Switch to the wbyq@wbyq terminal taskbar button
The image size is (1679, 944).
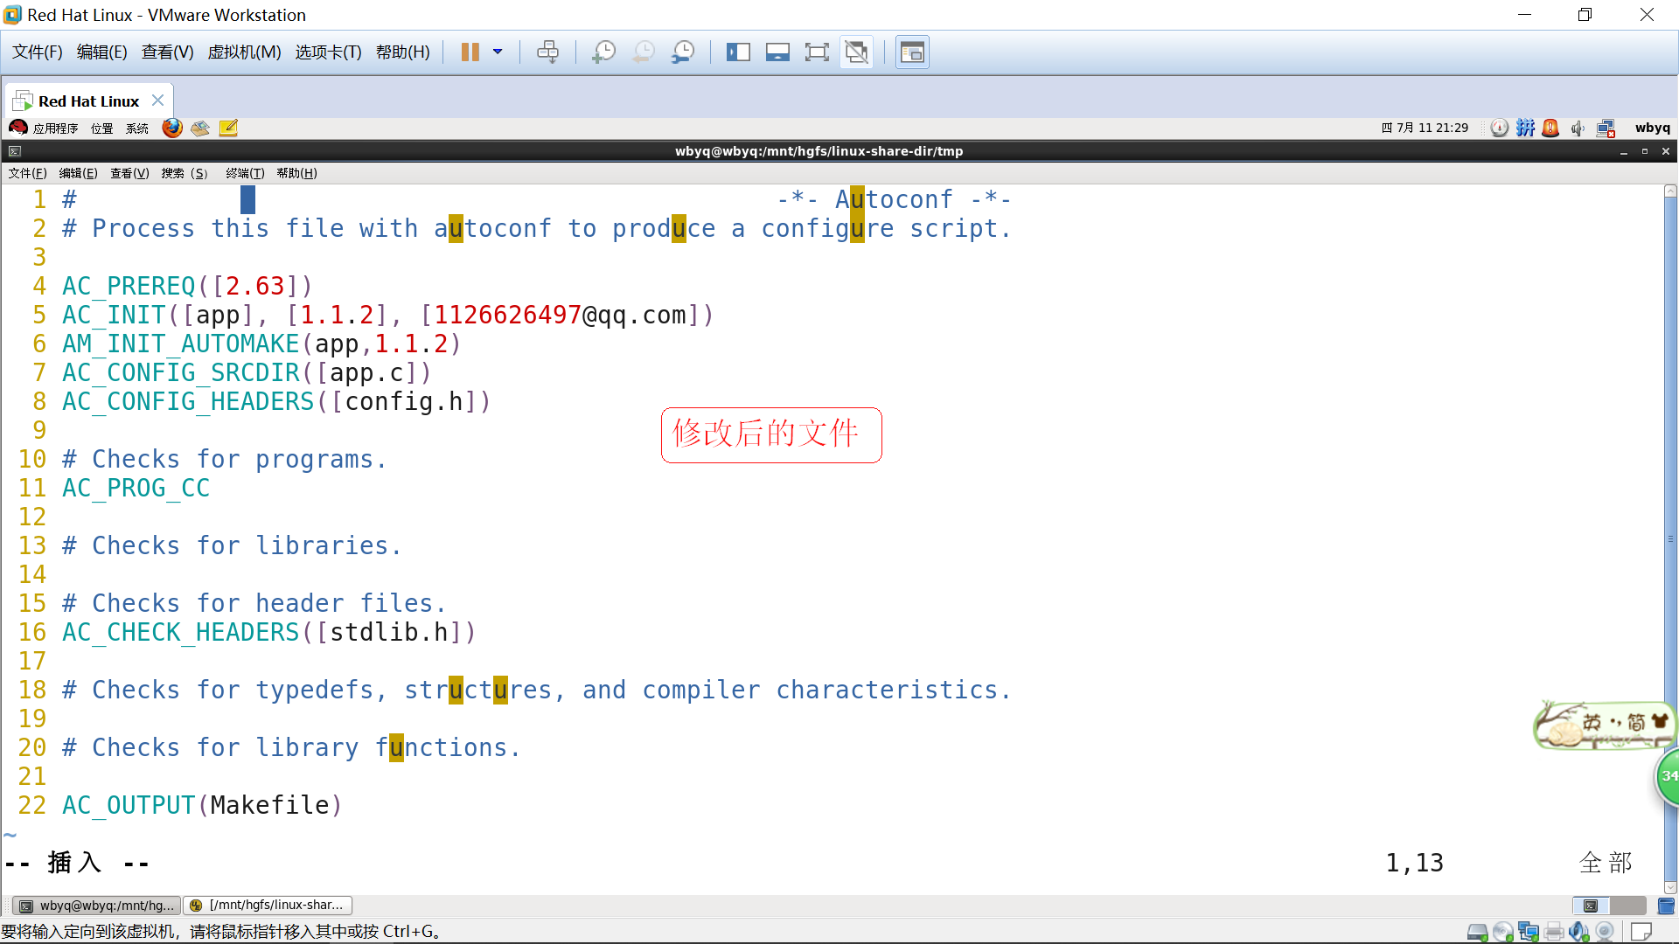97,906
